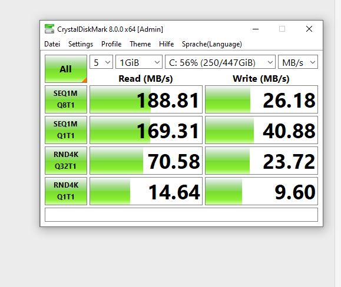Open the Hilfe menu
Screen dimensions: 341x287
[x=166, y=44]
